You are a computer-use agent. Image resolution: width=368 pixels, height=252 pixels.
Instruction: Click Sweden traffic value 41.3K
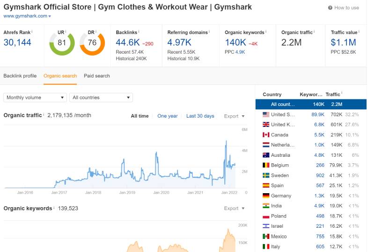pyautogui.click(x=336, y=175)
